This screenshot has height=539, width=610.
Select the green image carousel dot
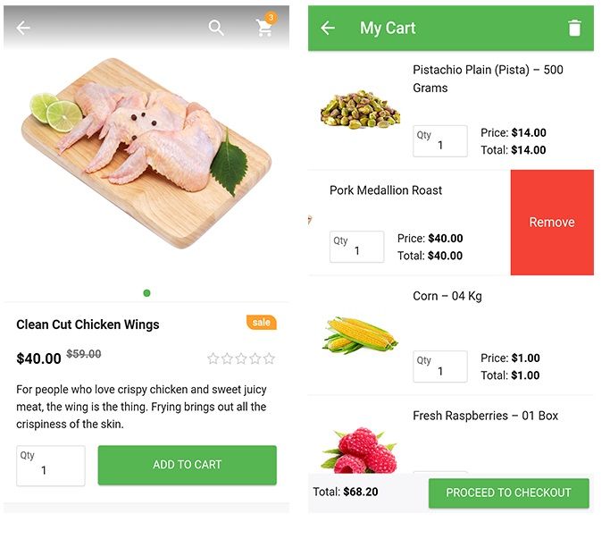146,293
